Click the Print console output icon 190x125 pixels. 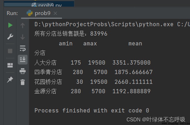(23, 71)
